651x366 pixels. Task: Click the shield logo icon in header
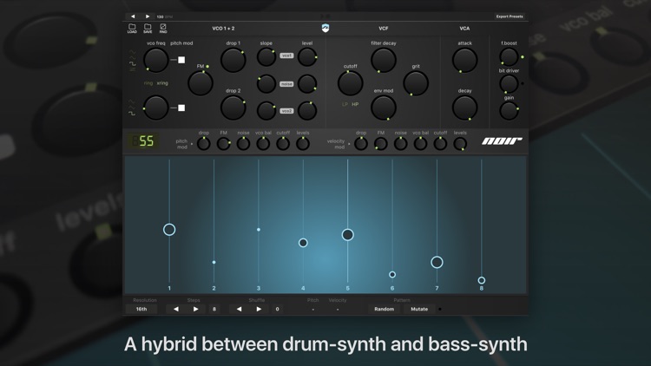[x=325, y=28]
